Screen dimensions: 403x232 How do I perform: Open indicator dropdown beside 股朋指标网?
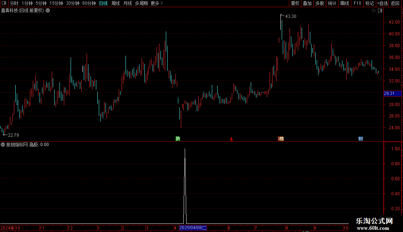pyautogui.click(x=3, y=145)
